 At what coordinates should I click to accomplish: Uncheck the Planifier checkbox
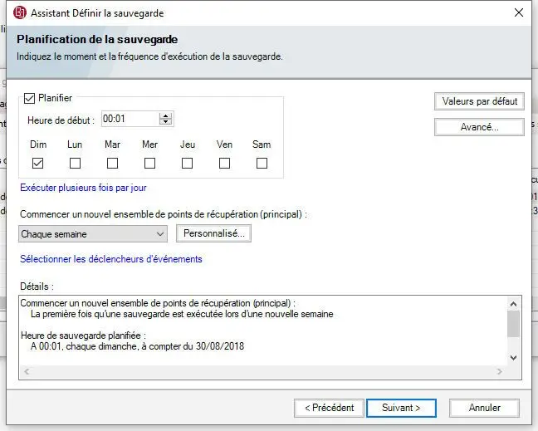click(x=30, y=99)
